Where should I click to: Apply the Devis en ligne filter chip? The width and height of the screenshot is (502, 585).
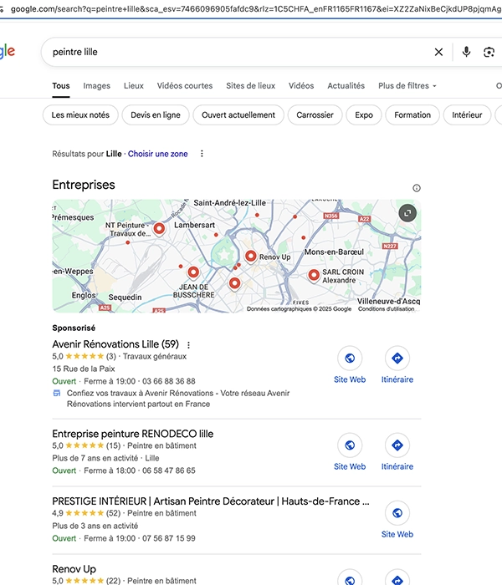(156, 115)
